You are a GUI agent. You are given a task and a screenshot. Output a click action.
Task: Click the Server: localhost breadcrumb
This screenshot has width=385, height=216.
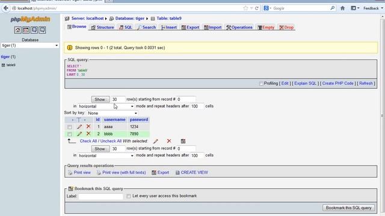[x=87, y=19]
